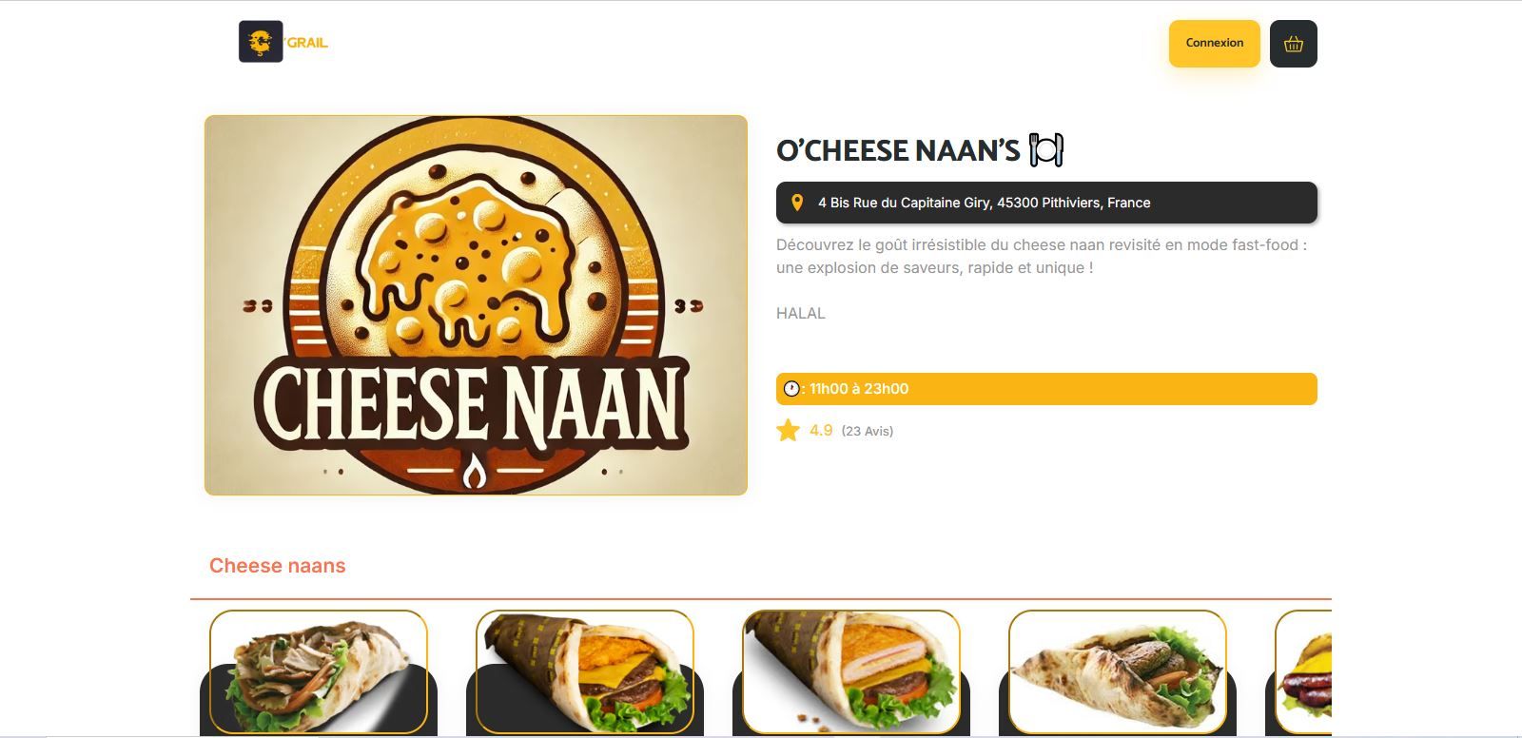The height and width of the screenshot is (738, 1522).
Task: Open the fourth folded naan product card
Action: [x=1118, y=672]
